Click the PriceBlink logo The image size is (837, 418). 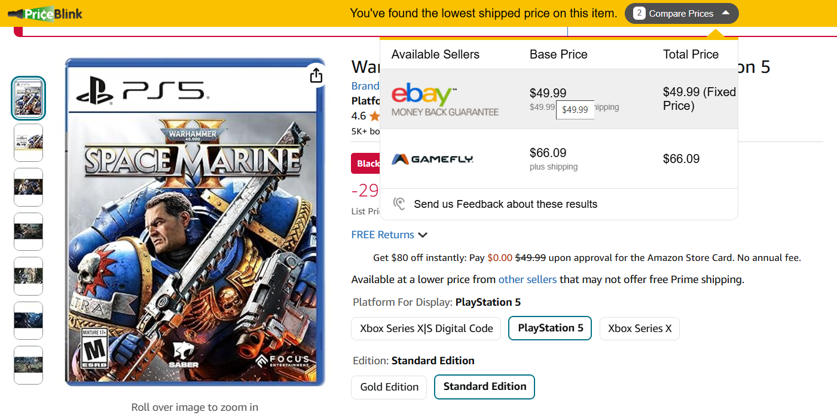click(x=48, y=13)
